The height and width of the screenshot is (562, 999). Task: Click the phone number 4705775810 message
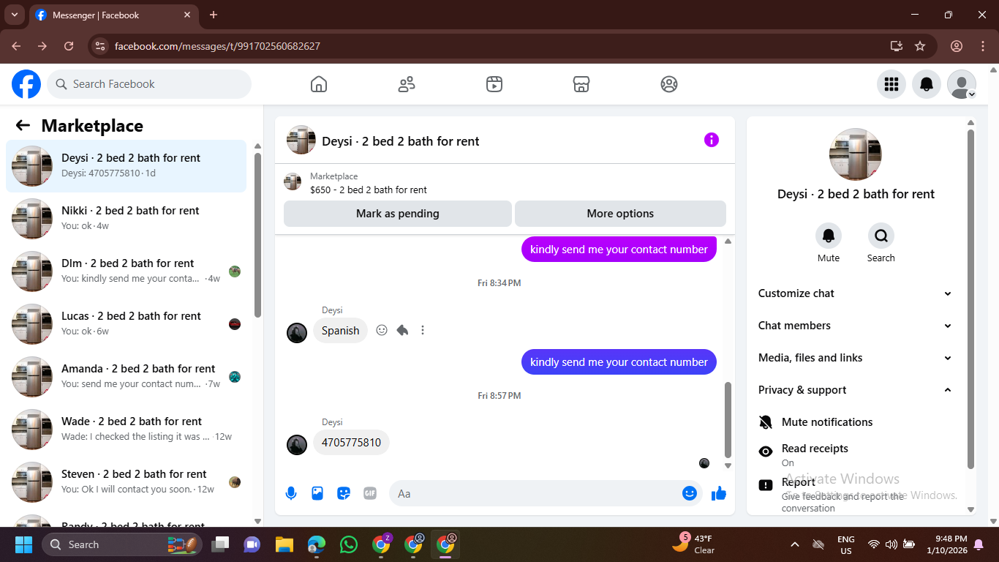click(351, 443)
